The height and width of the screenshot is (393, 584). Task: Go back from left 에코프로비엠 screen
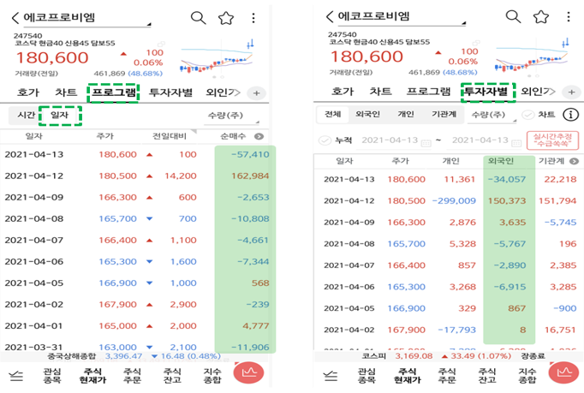tap(15, 17)
